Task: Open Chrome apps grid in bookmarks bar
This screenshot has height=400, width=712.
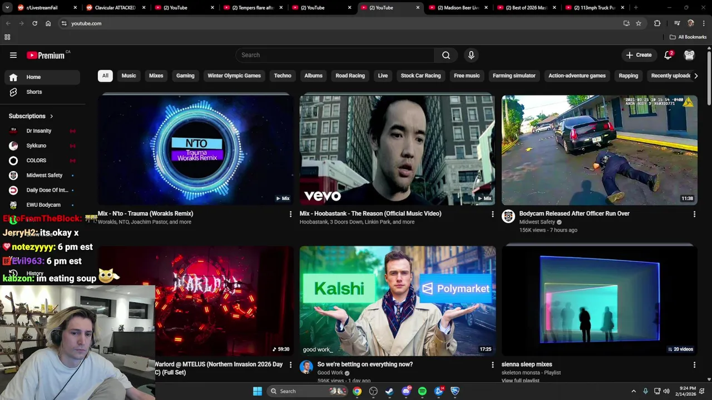Action: pos(7,37)
